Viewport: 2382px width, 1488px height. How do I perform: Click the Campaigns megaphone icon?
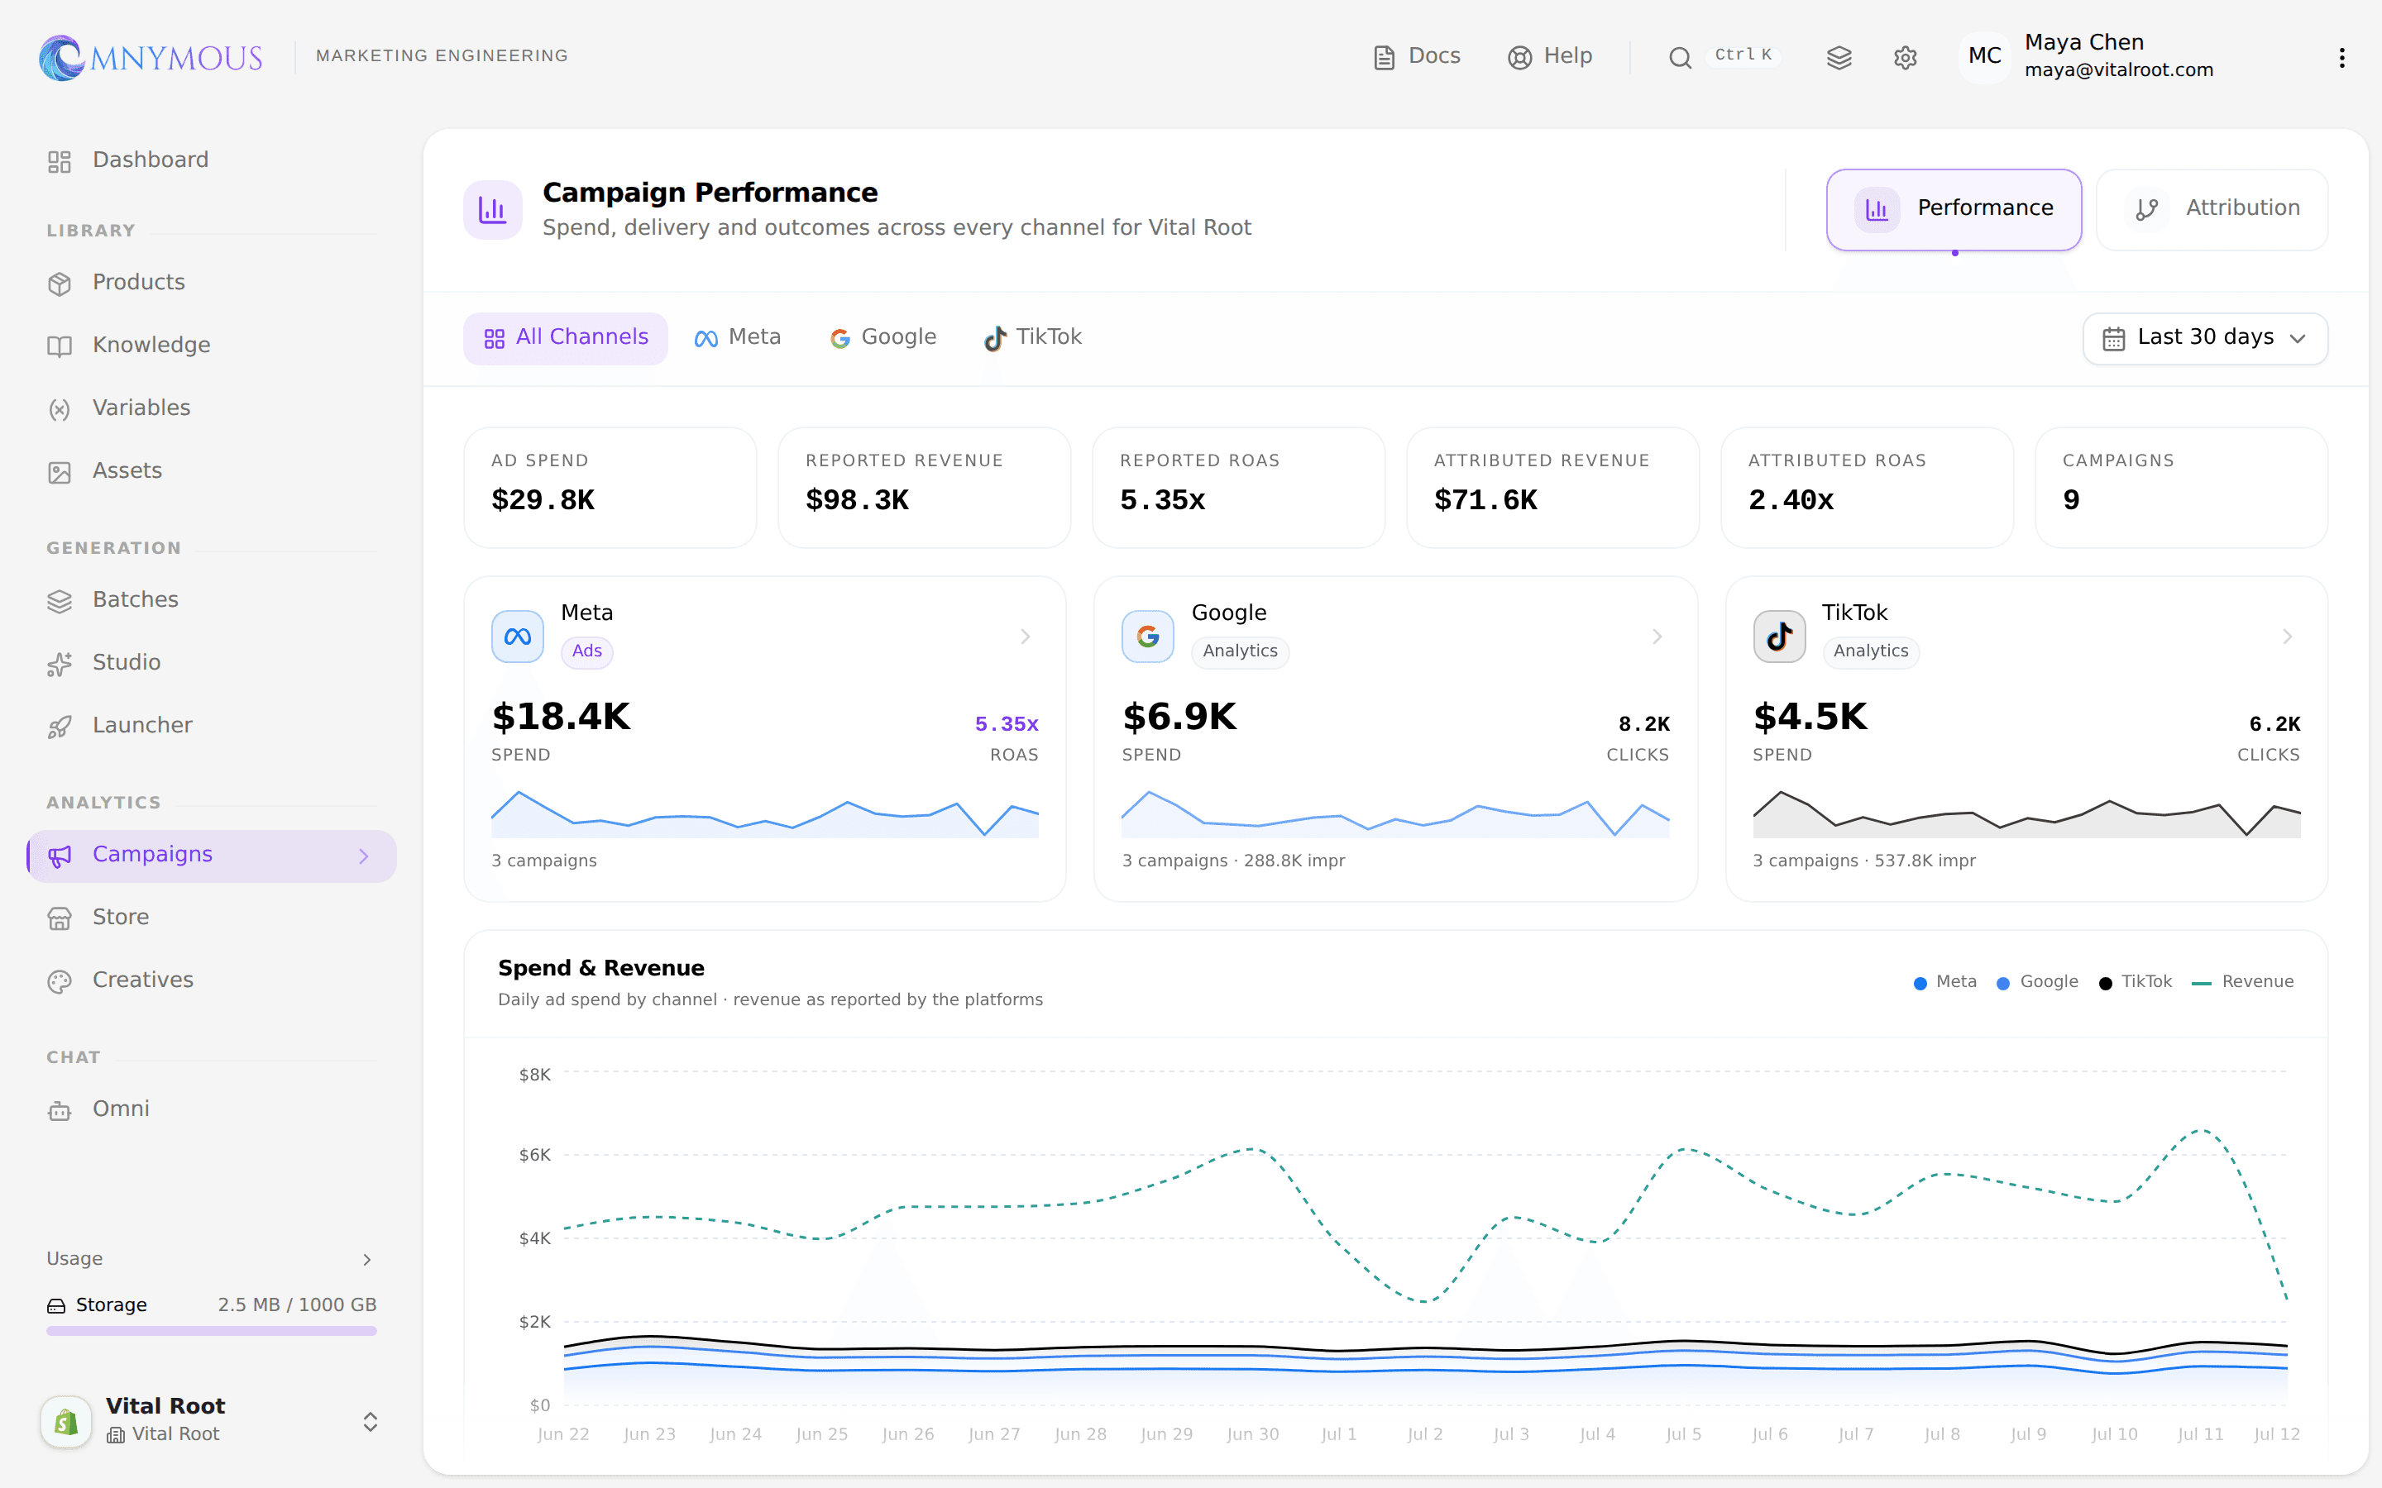click(x=60, y=856)
